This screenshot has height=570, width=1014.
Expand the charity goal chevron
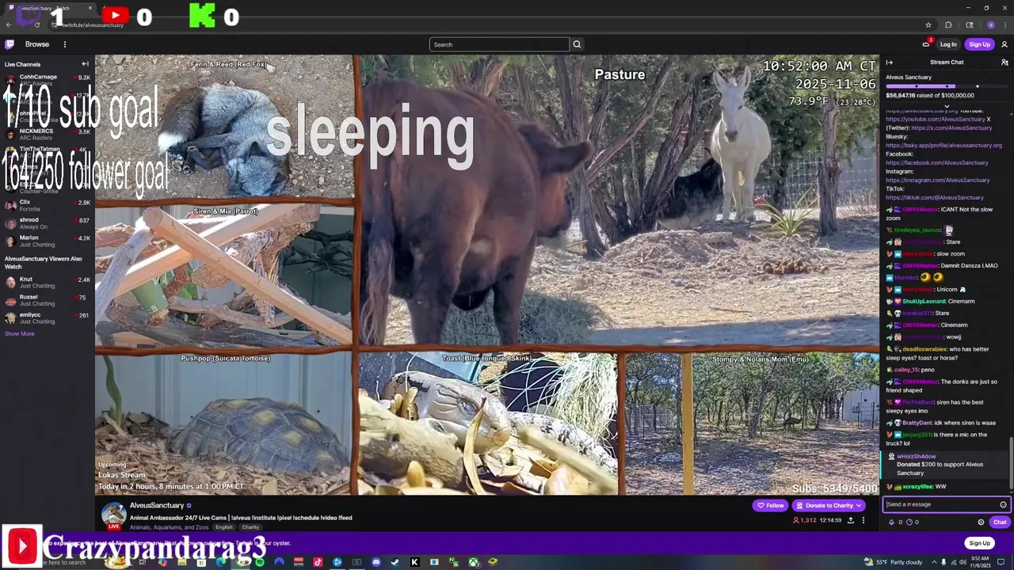tap(947, 105)
